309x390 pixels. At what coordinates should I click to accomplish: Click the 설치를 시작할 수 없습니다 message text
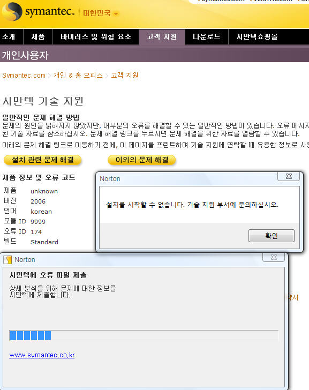[192, 205]
